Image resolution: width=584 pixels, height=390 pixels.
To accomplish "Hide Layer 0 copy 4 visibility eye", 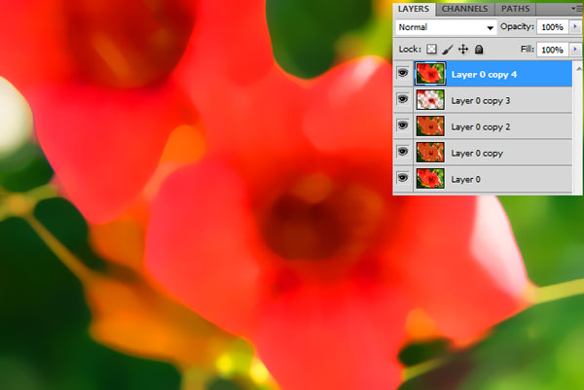I will (x=403, y=73).
